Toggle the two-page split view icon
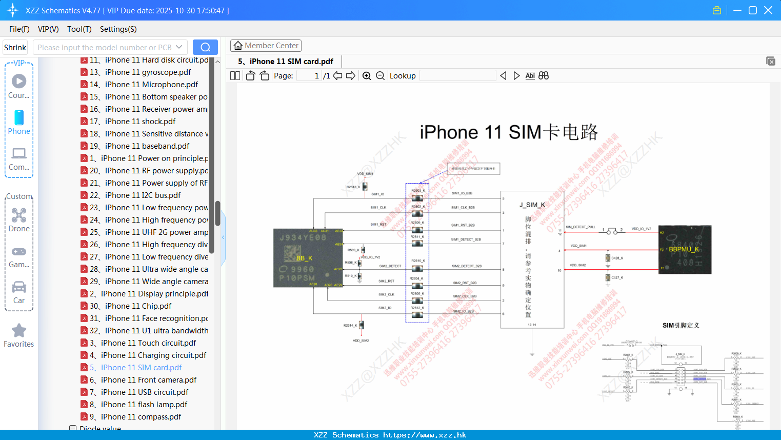This screenshot has width=781, height=440. [x=235, y=76]
